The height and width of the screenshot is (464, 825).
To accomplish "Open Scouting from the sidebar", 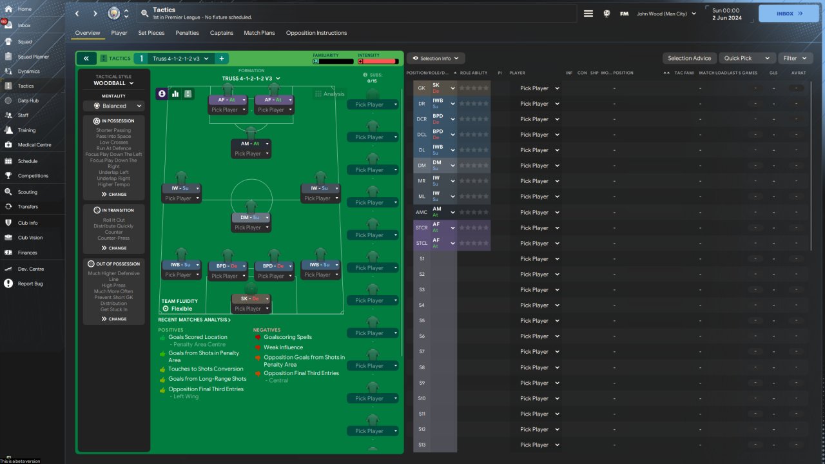I will [x=27, y=192].
